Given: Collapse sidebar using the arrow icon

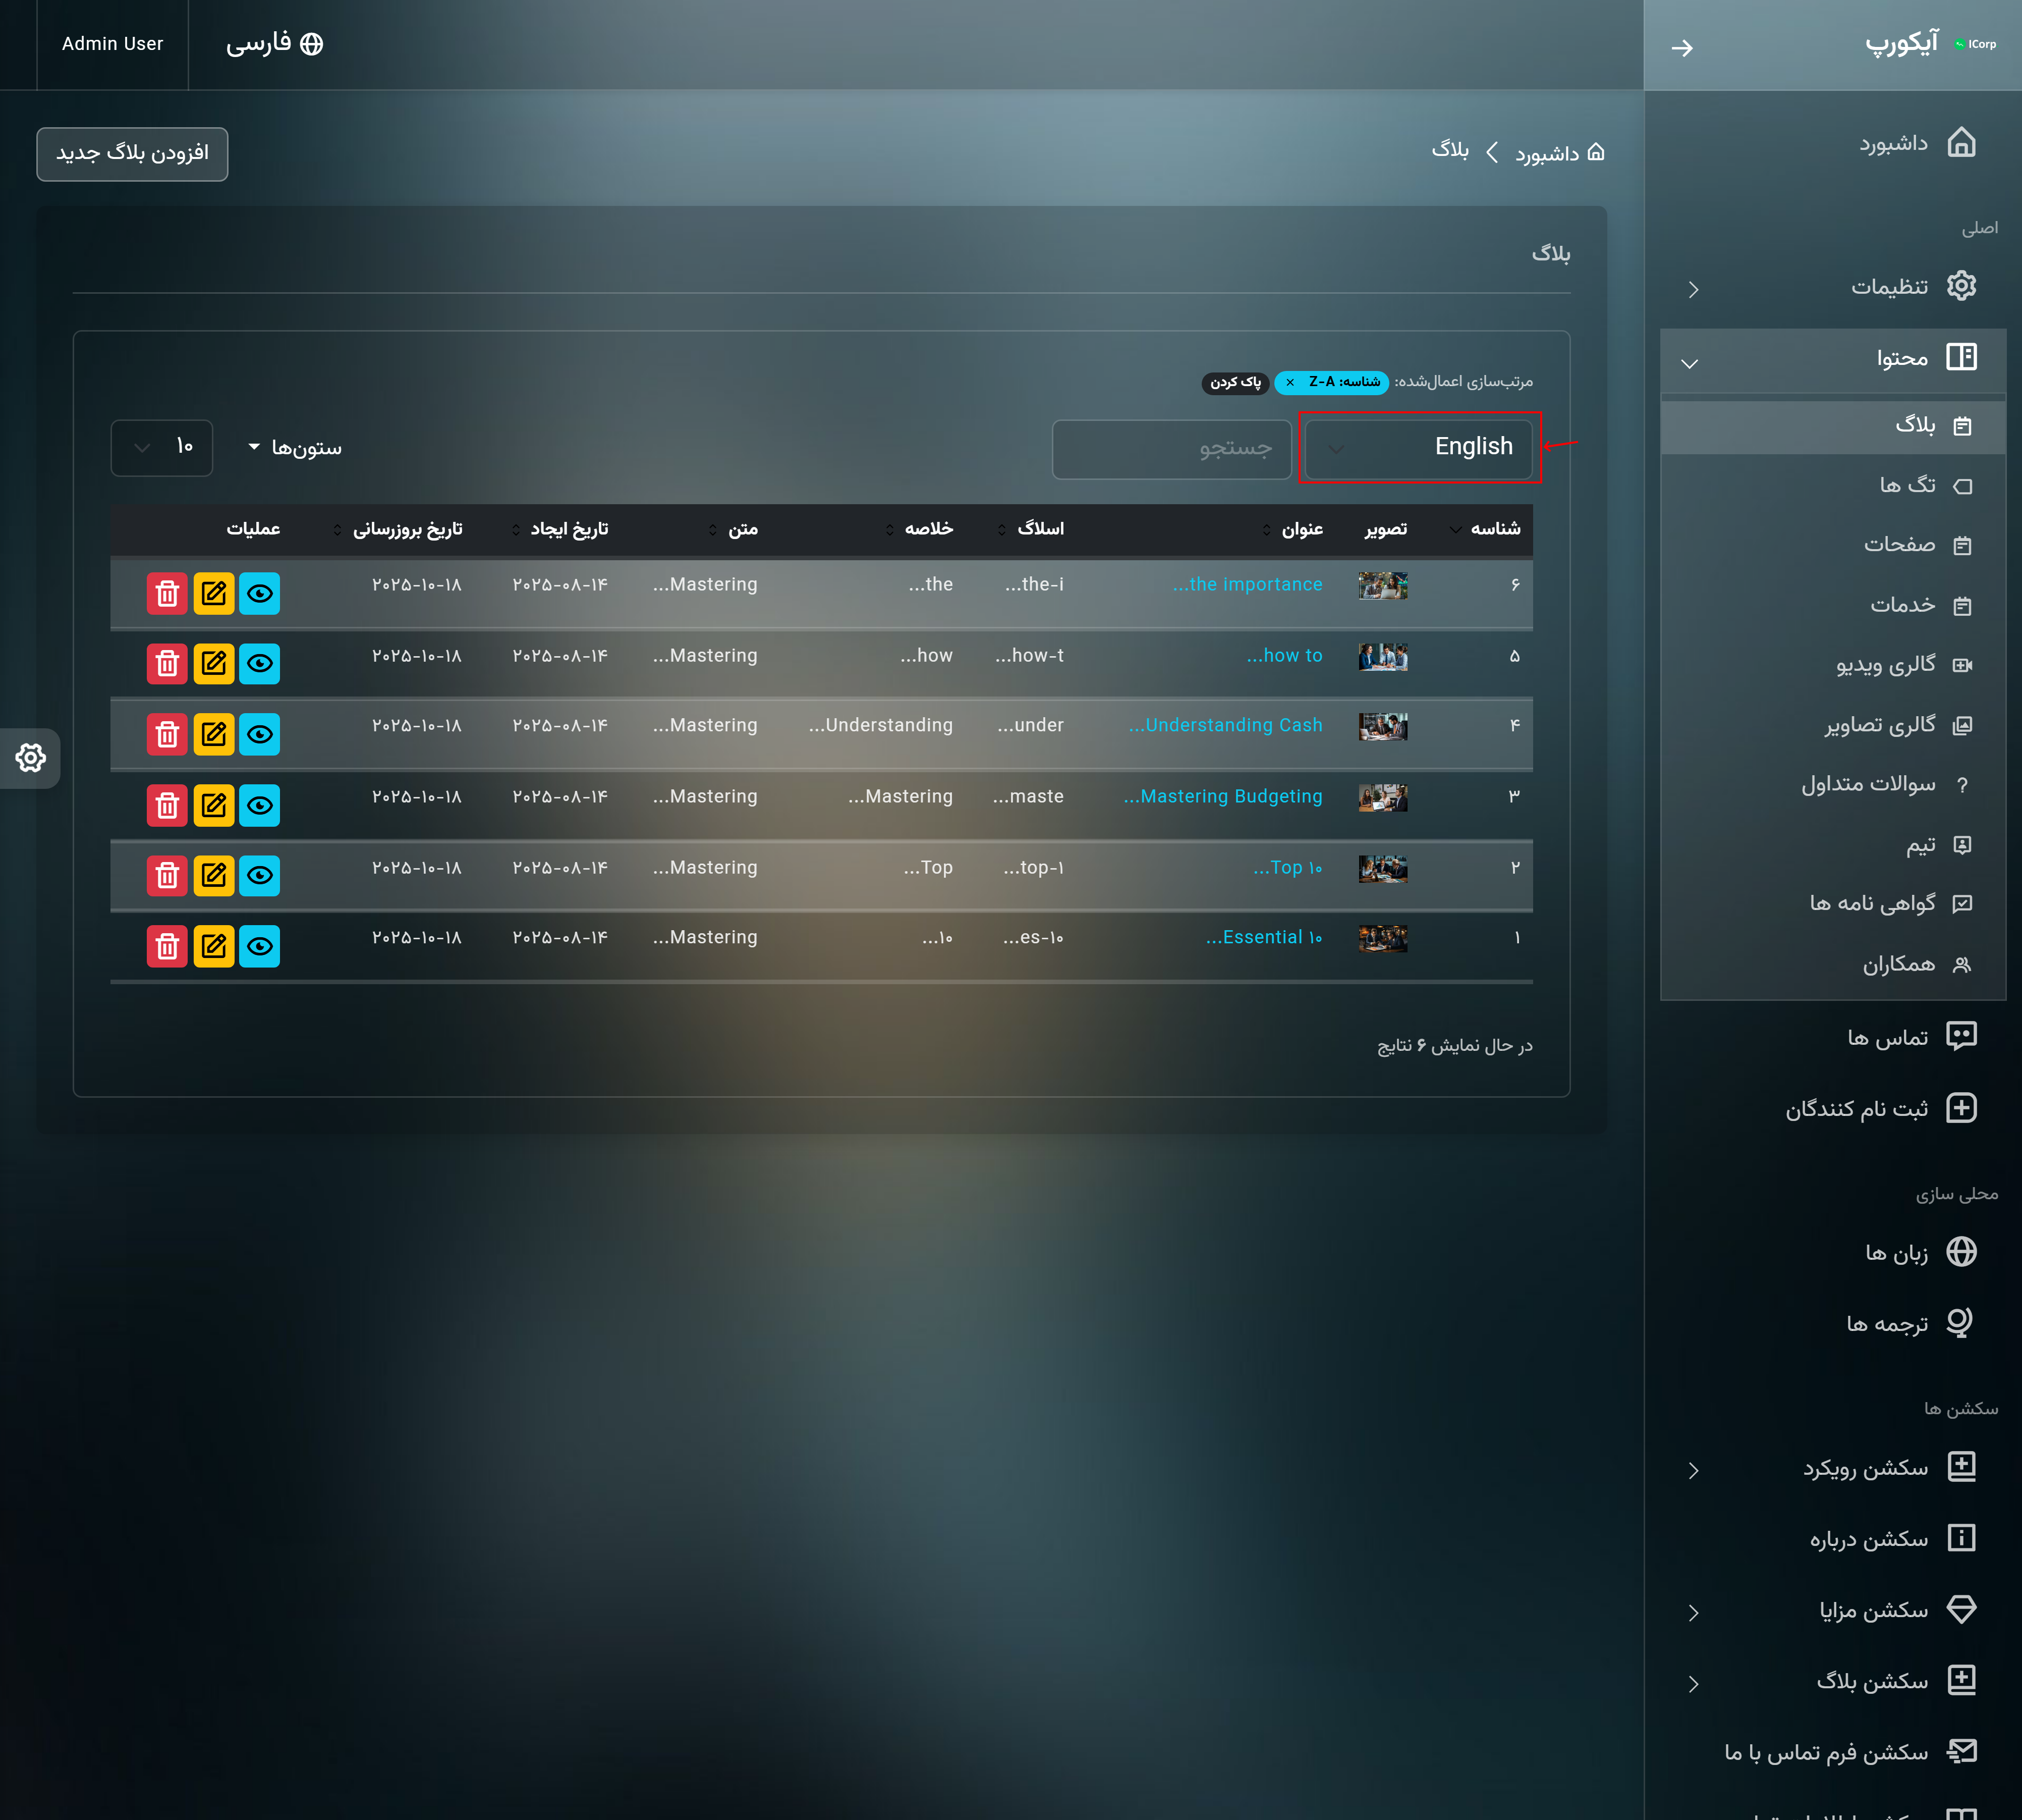Looking at the screenshot, I should [x=1682, y=47].
